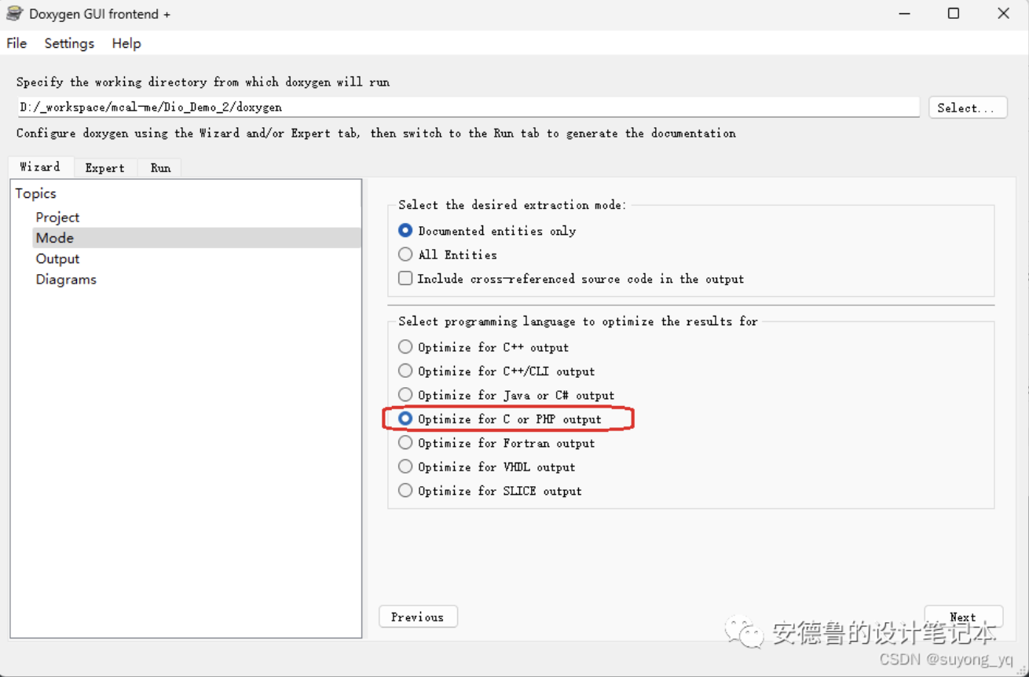The image size is (1029, 677).
Task: Maximize the Doxygen window
Action: click(954, 14)
